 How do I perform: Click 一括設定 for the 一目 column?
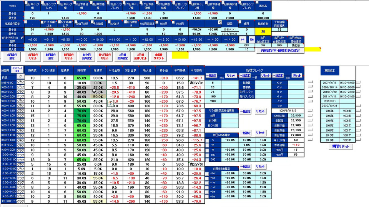[245, 76]
